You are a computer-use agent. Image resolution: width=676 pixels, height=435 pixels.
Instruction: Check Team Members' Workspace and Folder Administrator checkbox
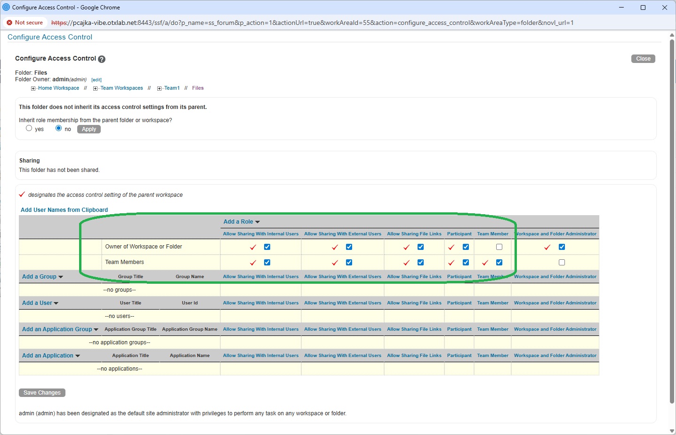coord(562,263)
